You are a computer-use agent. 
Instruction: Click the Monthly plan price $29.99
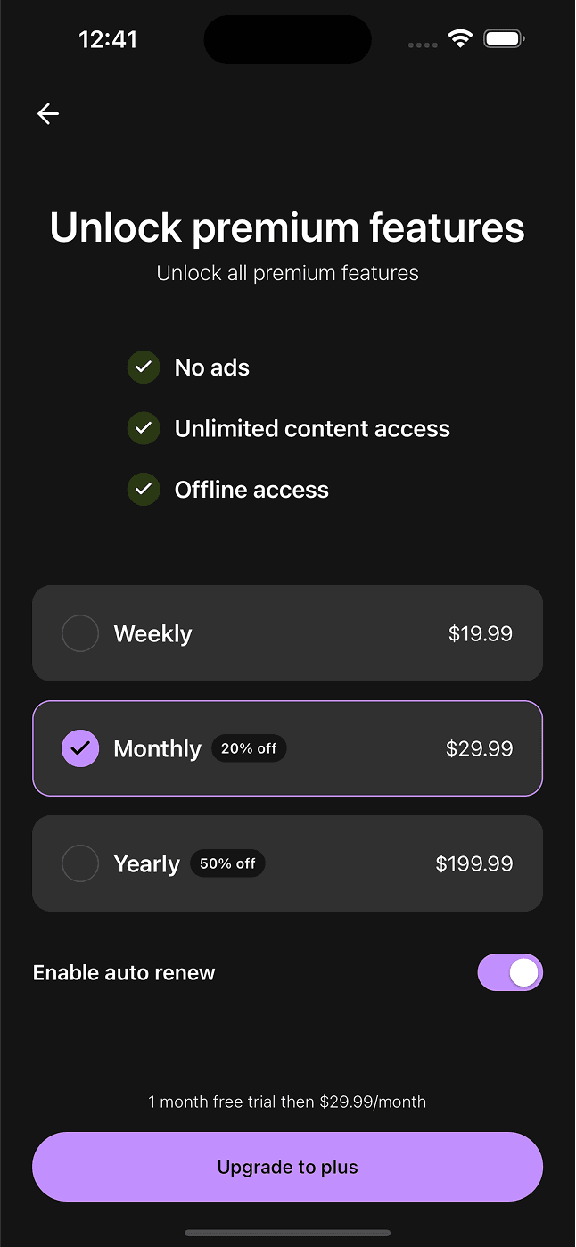point(479,748)
